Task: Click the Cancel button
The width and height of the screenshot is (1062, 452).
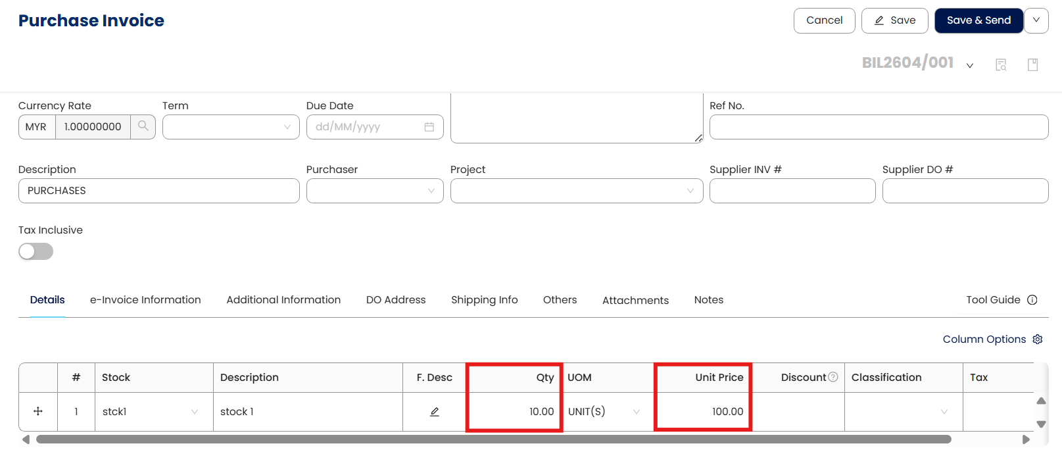Action: coord(824,20)
